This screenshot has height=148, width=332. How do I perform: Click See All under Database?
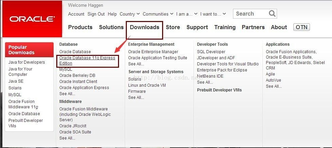[x=67, y=94]
